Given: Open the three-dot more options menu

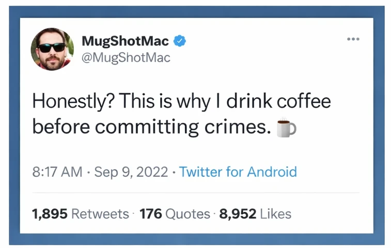Looking at the screenshot, I should (x=353, y=39).
